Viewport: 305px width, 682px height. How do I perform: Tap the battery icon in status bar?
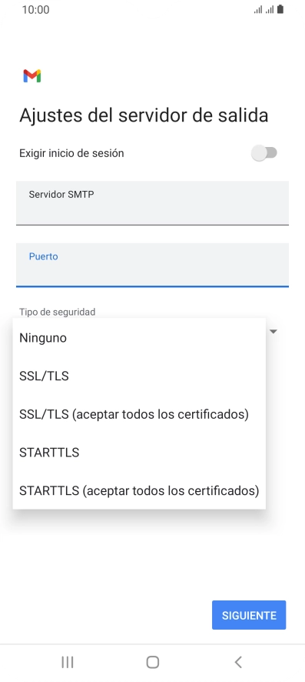pos(280,9)
